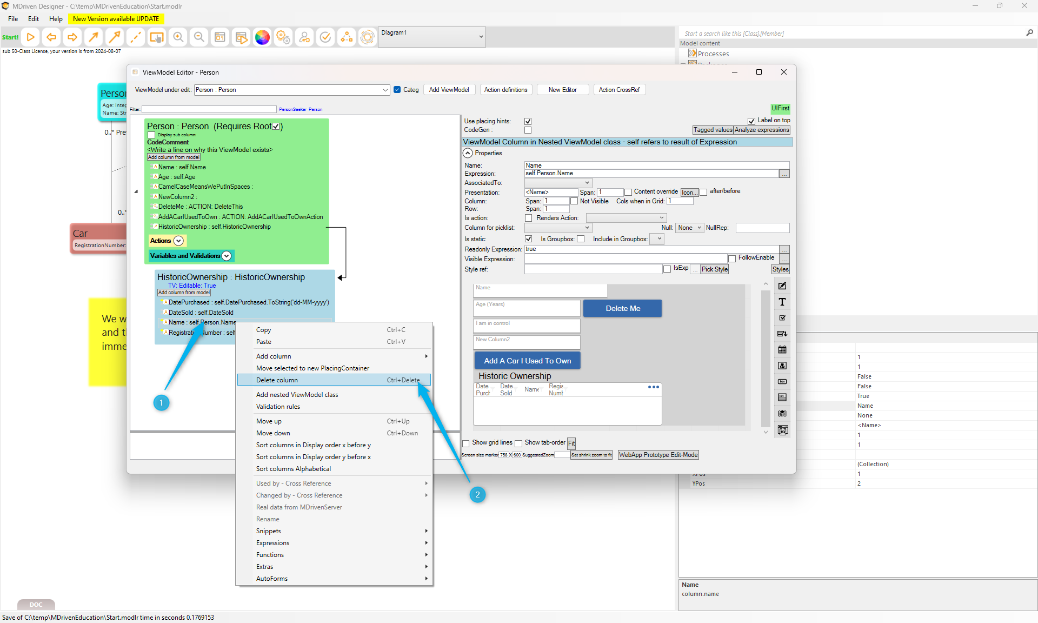Uncheck the Is static checkbox
Viewport: 1038px width, 623px height.
(528, 239)
